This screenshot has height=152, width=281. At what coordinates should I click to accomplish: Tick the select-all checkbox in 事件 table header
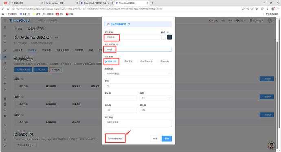[17, 104]
